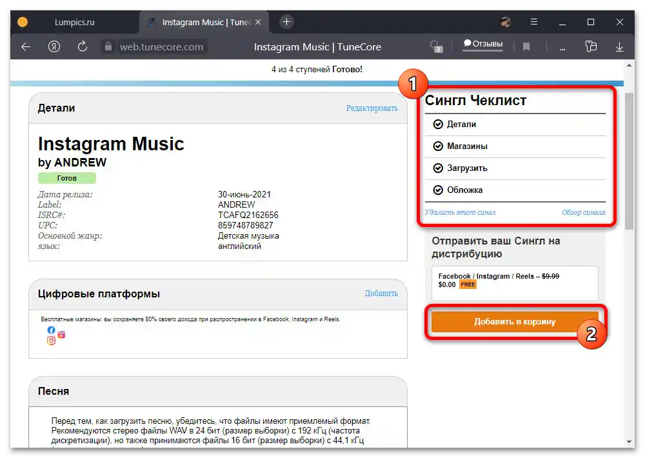Click the page title Instagram Music | TuneCore
645x458 pixels.
coord(317,47)
